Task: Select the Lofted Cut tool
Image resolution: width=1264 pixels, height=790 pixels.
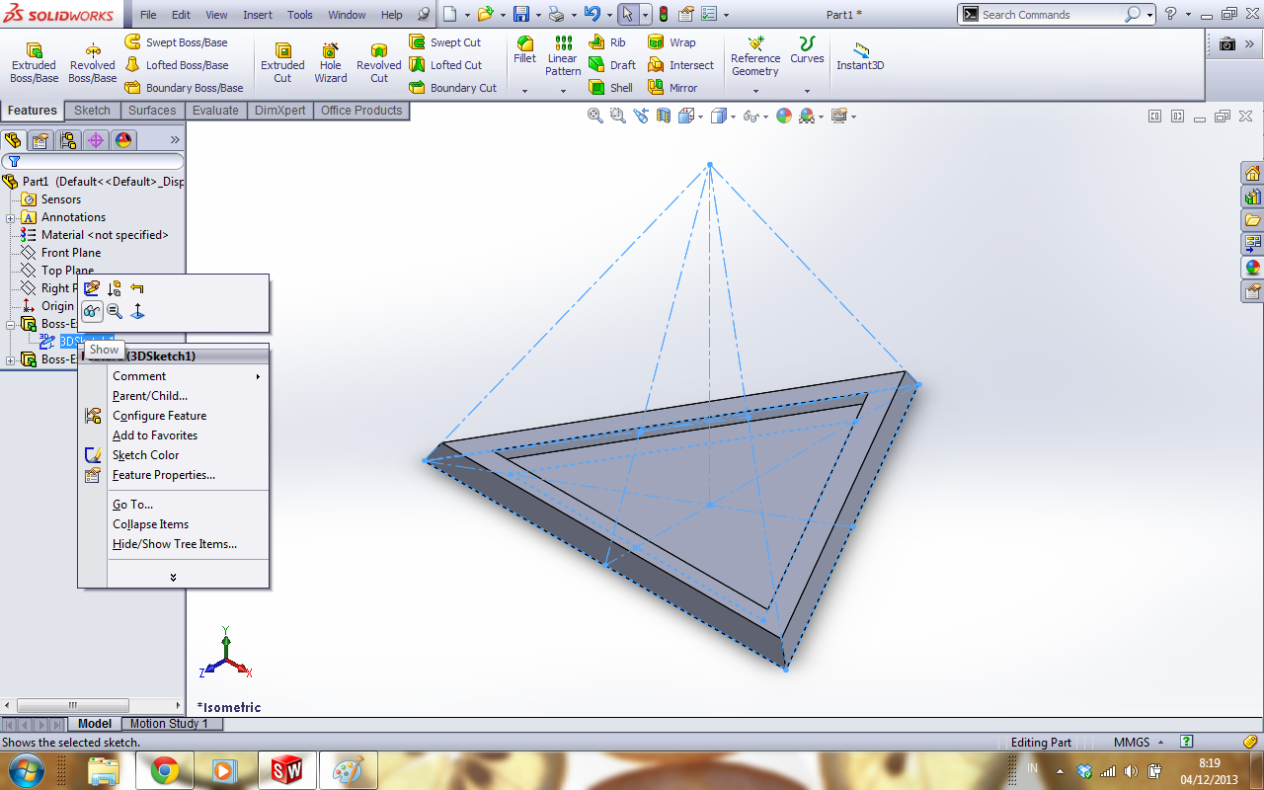Action: tap(445, 65)
